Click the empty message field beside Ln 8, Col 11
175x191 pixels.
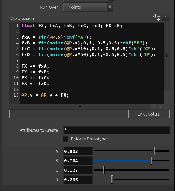[x=69, y=114]
